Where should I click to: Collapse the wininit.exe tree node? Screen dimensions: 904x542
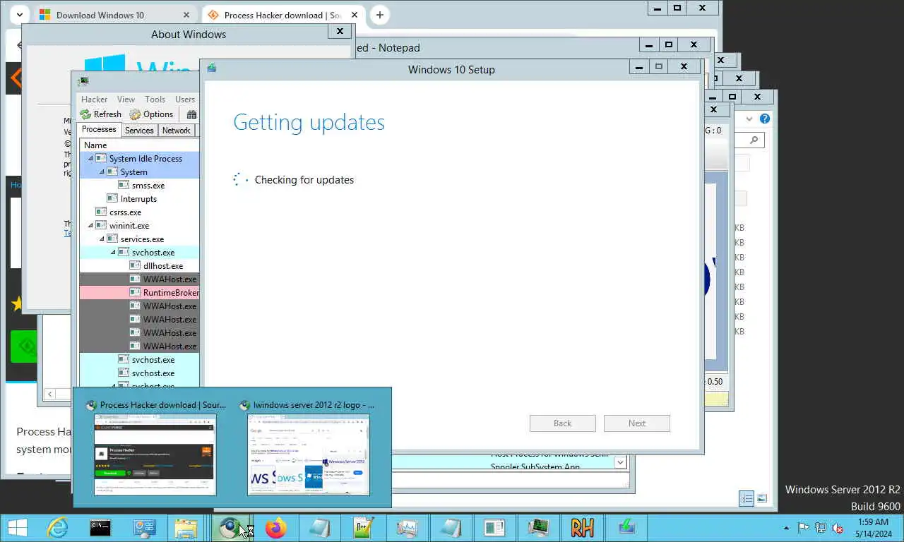(x=90, y=226)
